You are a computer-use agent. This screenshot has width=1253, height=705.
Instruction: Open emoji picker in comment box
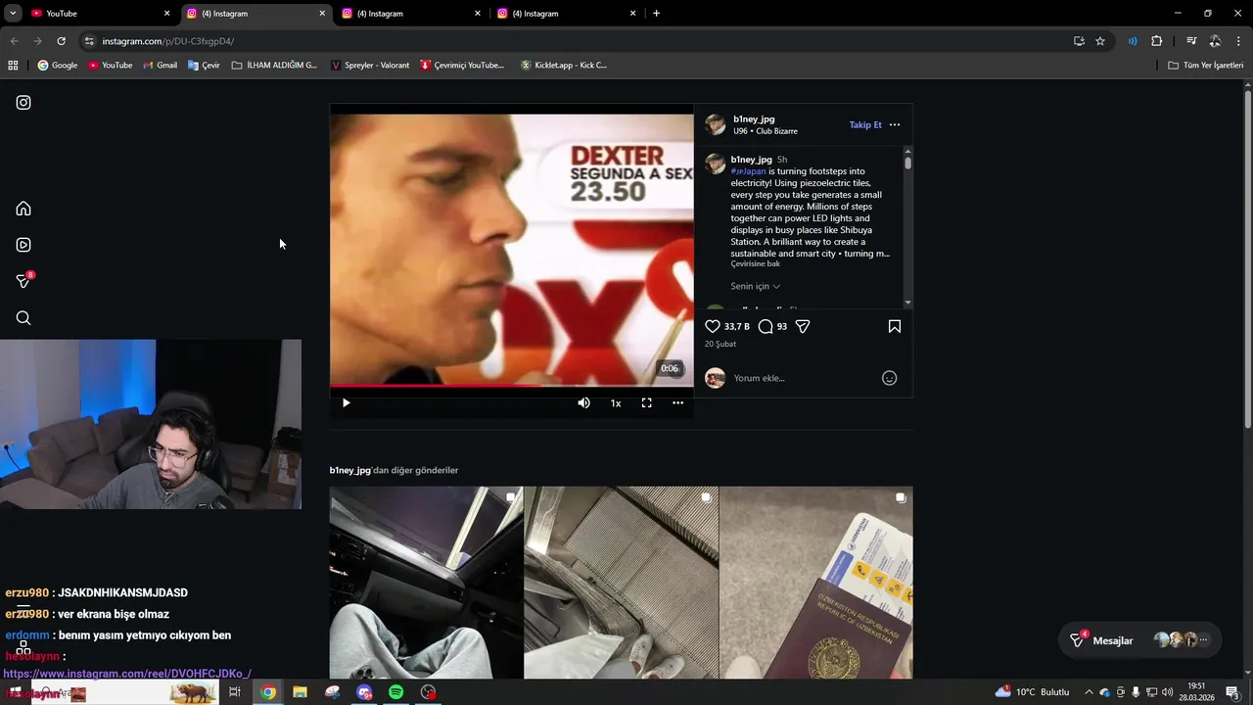890,378
